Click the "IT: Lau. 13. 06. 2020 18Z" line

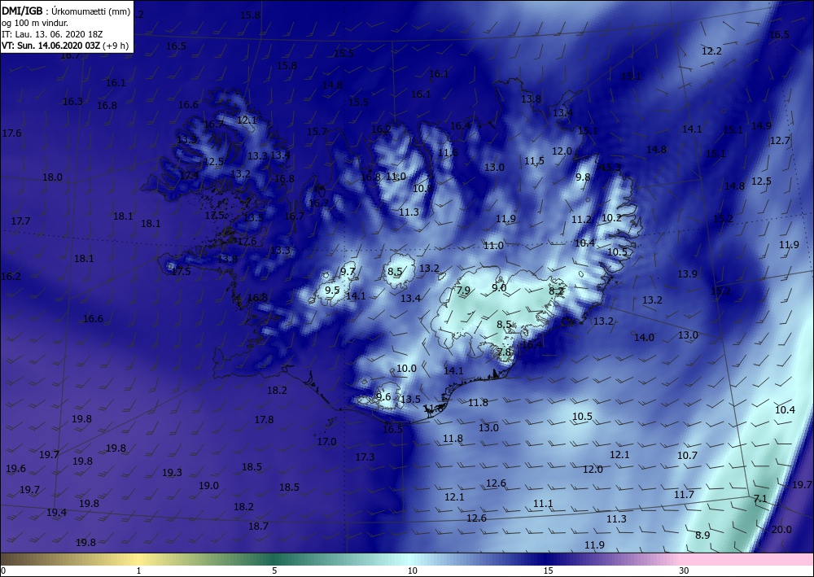(x=52, y=34)
